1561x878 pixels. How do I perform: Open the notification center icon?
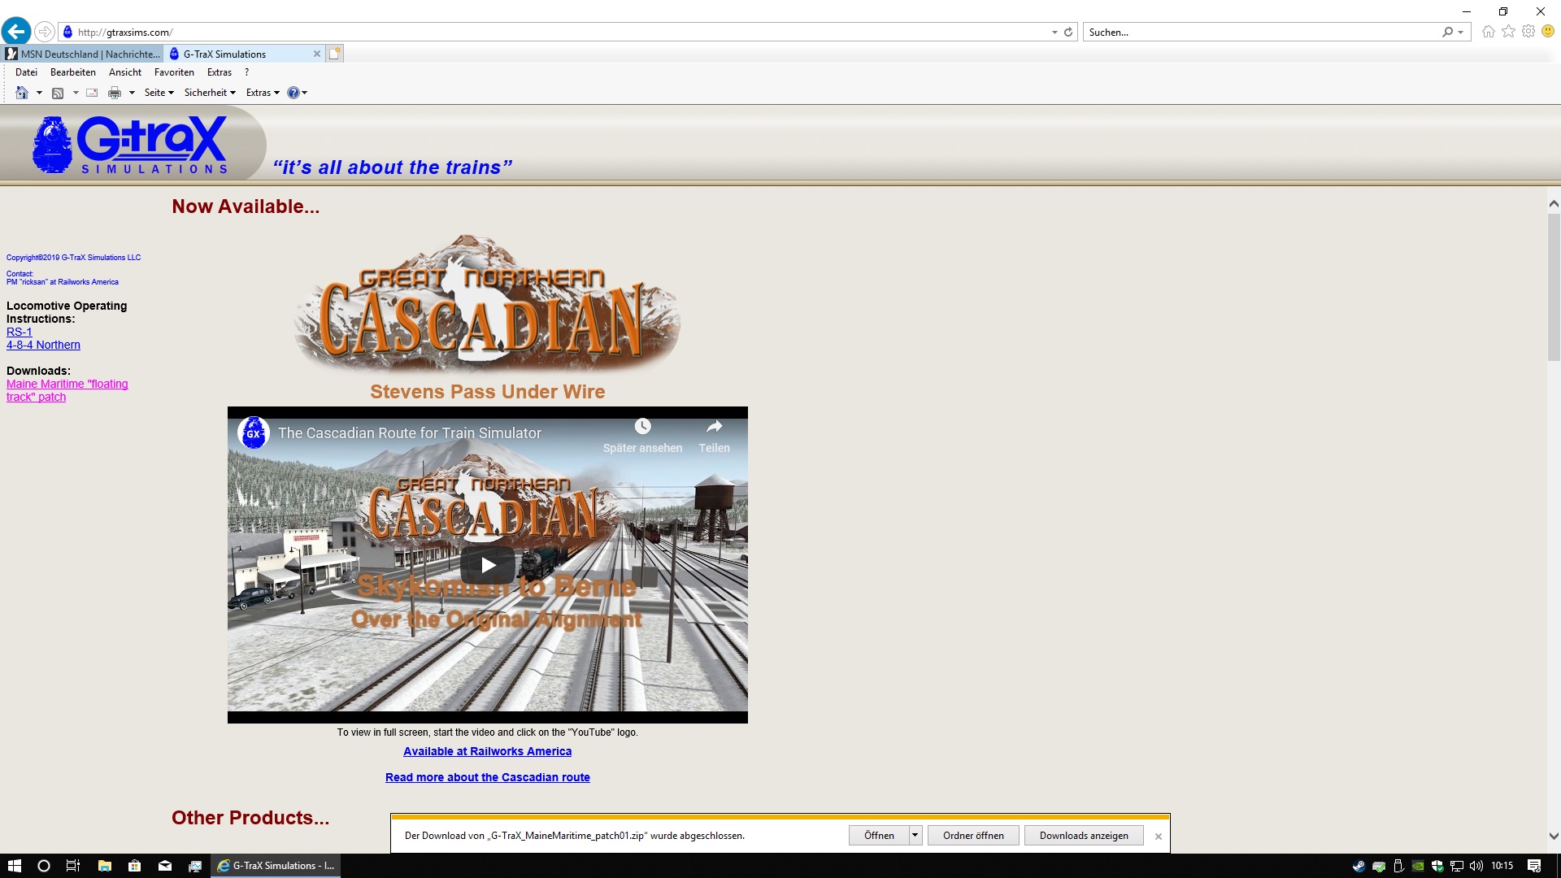(x=1534, y=866)
